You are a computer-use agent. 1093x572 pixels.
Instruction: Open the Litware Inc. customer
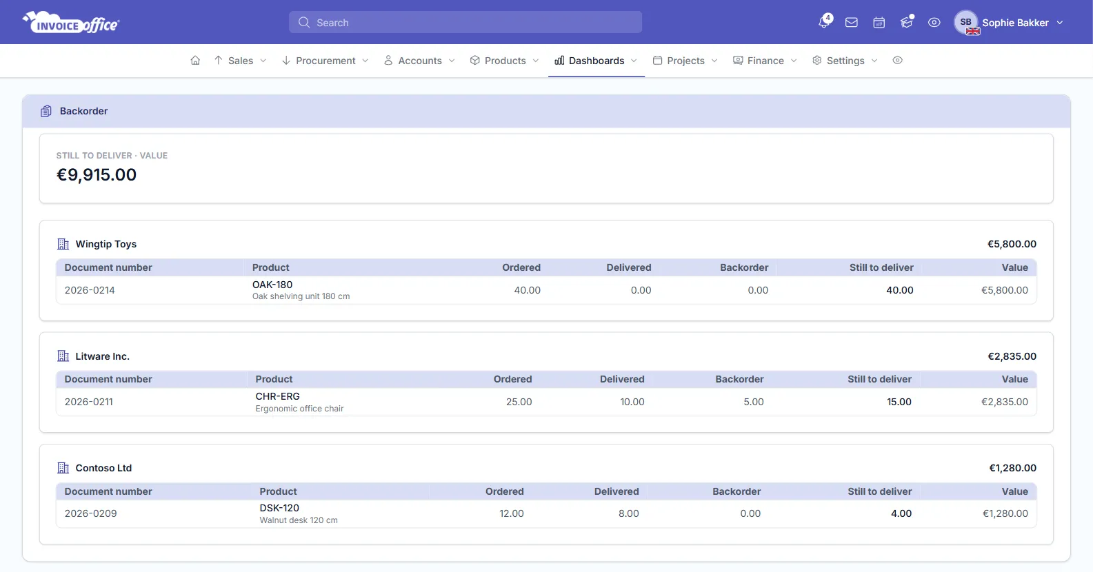103,356
